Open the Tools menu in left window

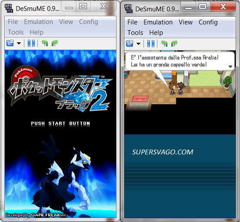[16, 32]
